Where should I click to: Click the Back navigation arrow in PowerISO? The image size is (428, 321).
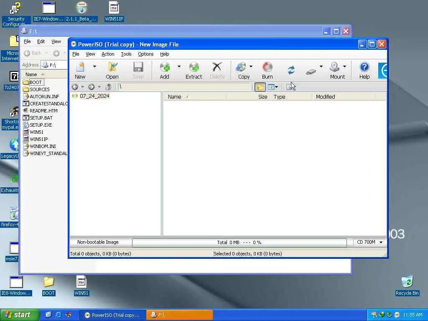[x=75, y=87]
